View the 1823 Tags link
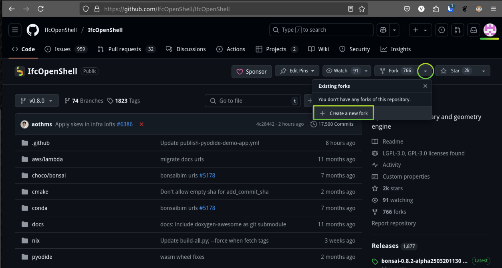The width and height of the screenshot is (502, 268). click(x=123, y=101)
